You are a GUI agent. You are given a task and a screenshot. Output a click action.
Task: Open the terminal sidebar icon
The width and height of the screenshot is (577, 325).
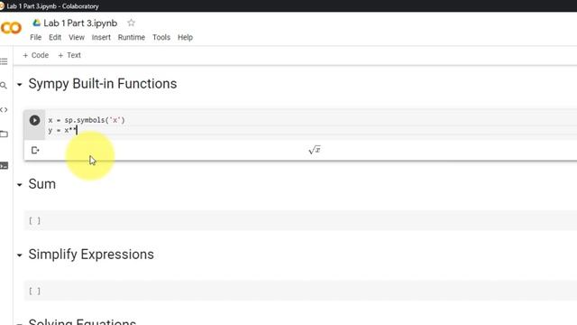pos(4,166)
